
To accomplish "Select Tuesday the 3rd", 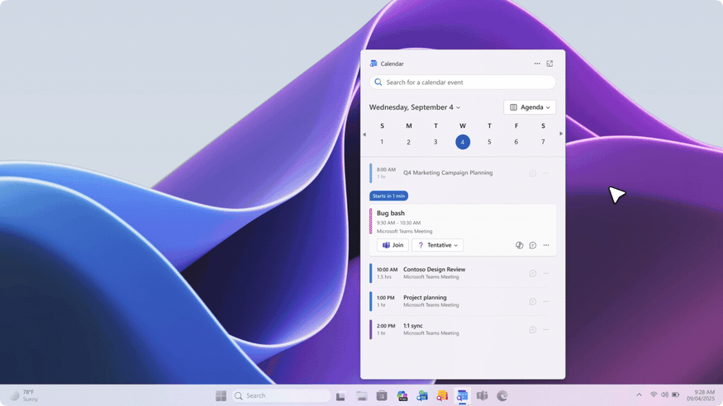I will (x=435, y=142).
